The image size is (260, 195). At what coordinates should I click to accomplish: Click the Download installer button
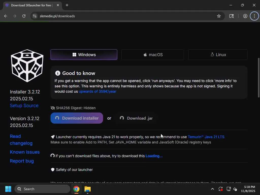coord(77,118)
